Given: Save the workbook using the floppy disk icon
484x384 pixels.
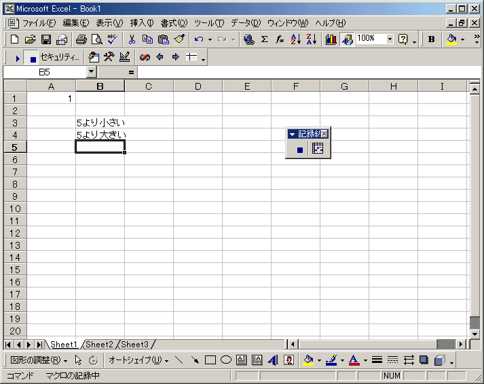Looking at the screenshot, I should (46, 39).
